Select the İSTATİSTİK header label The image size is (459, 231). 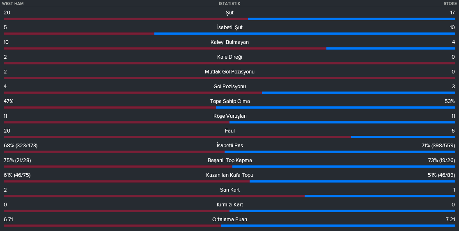229,4
